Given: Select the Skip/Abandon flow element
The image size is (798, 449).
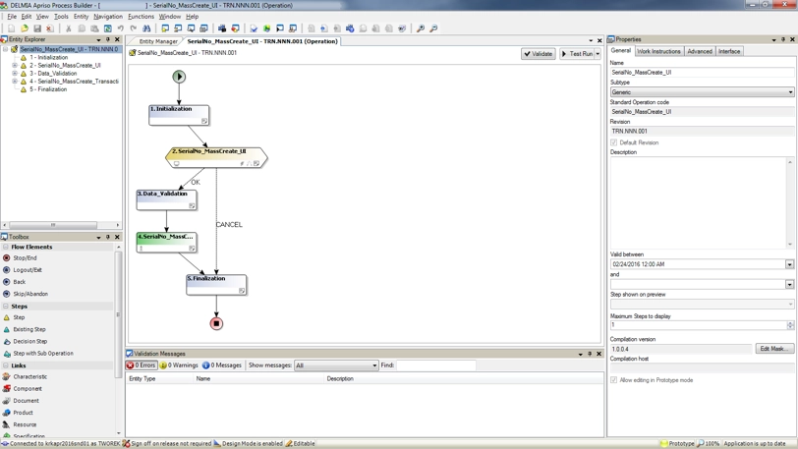Looking at the screenshot, I should click(29, 294).
